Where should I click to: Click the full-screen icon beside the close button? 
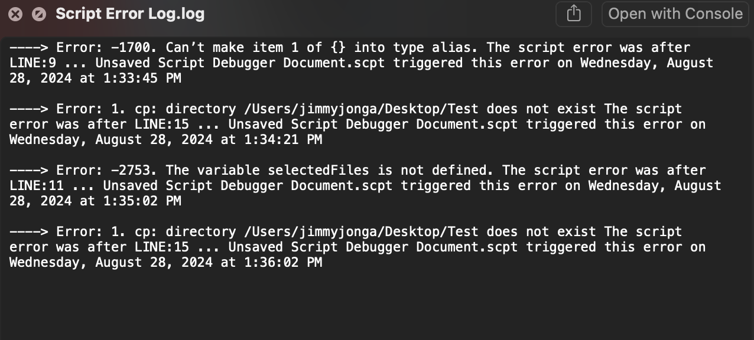tap(39, 14)
